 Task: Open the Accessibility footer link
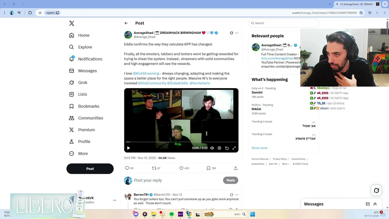[258, 164]
